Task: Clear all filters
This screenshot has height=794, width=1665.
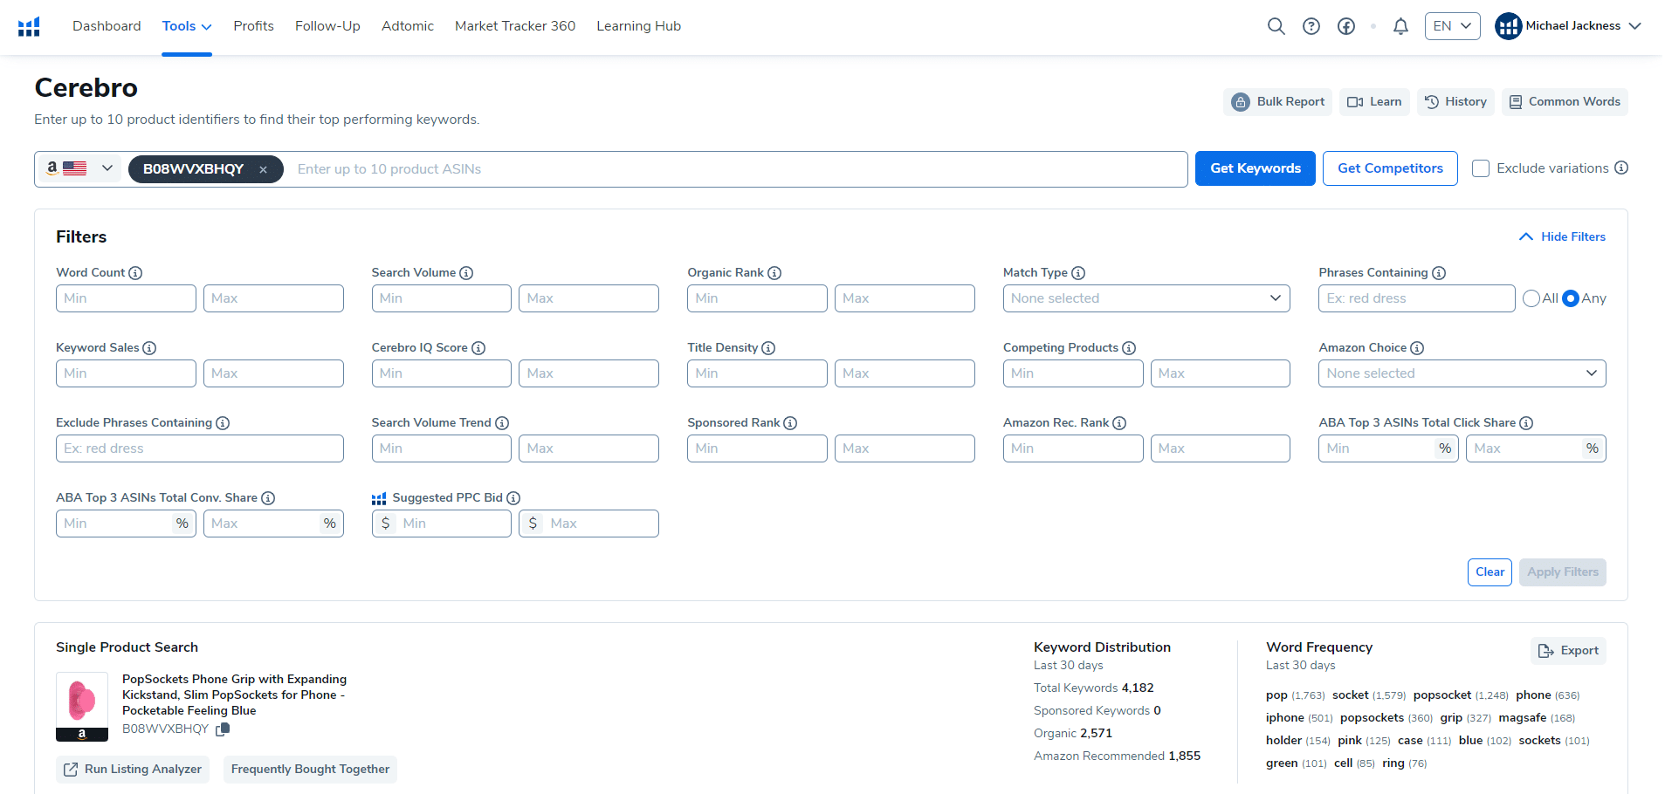Action: tap(1490, 572)
